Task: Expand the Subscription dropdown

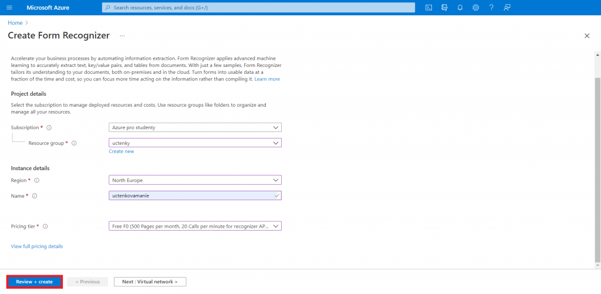Action: (x=195, y=127)
